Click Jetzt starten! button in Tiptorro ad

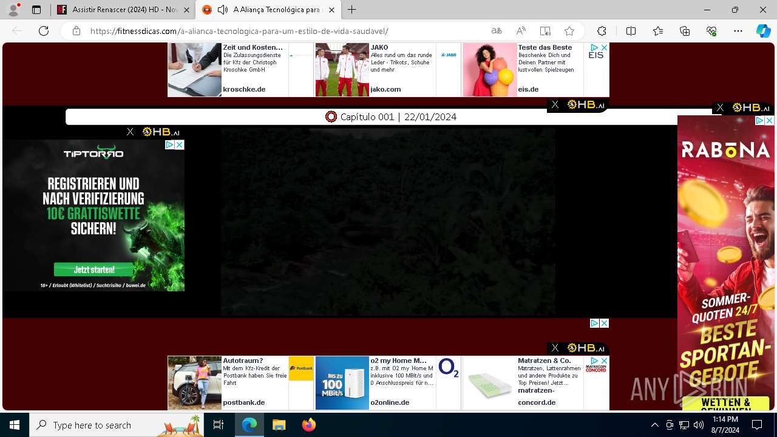click(93, 269)
